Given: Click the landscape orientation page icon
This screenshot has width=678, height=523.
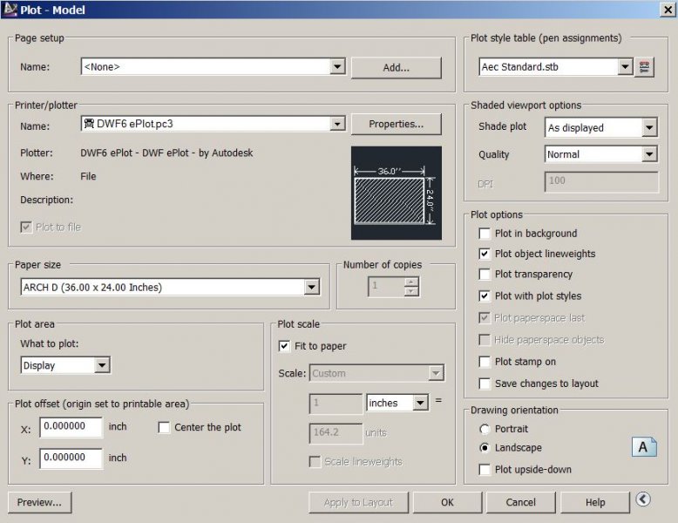Looking at the screenshot, I should [x=643, y=447].
